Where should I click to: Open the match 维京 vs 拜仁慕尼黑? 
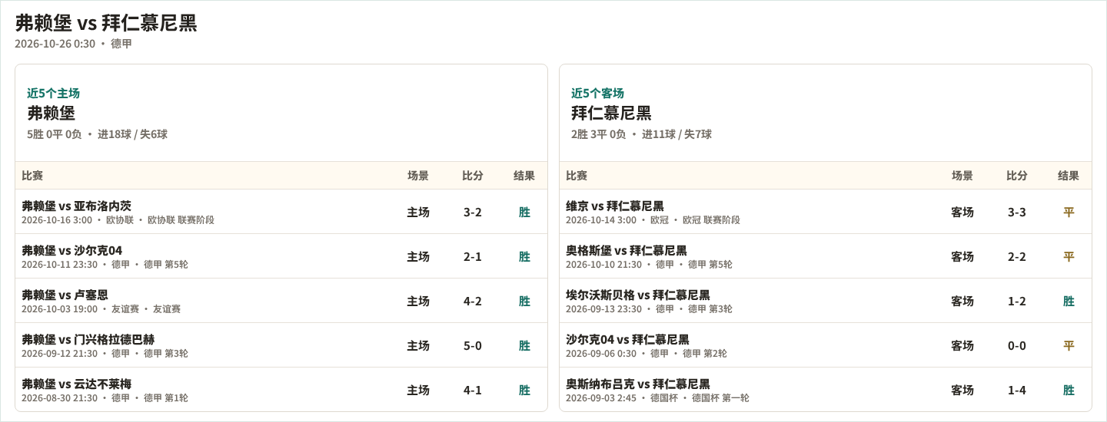click(x=614, y=206)
